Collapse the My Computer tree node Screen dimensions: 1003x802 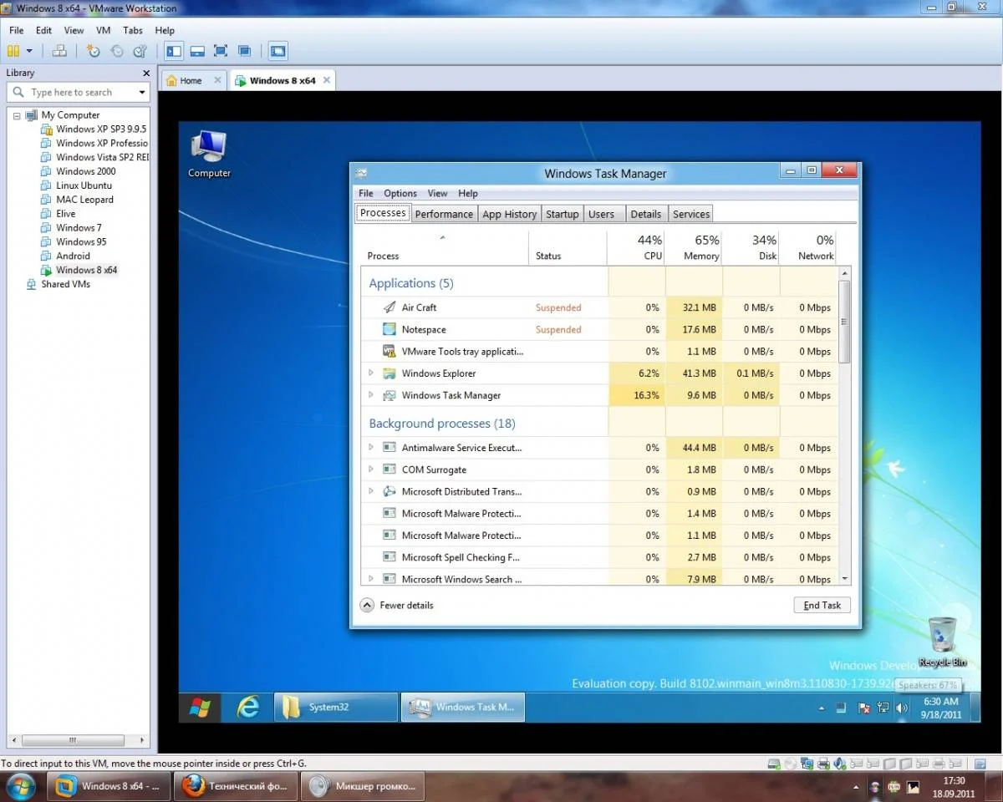click(x=17, y=115)
